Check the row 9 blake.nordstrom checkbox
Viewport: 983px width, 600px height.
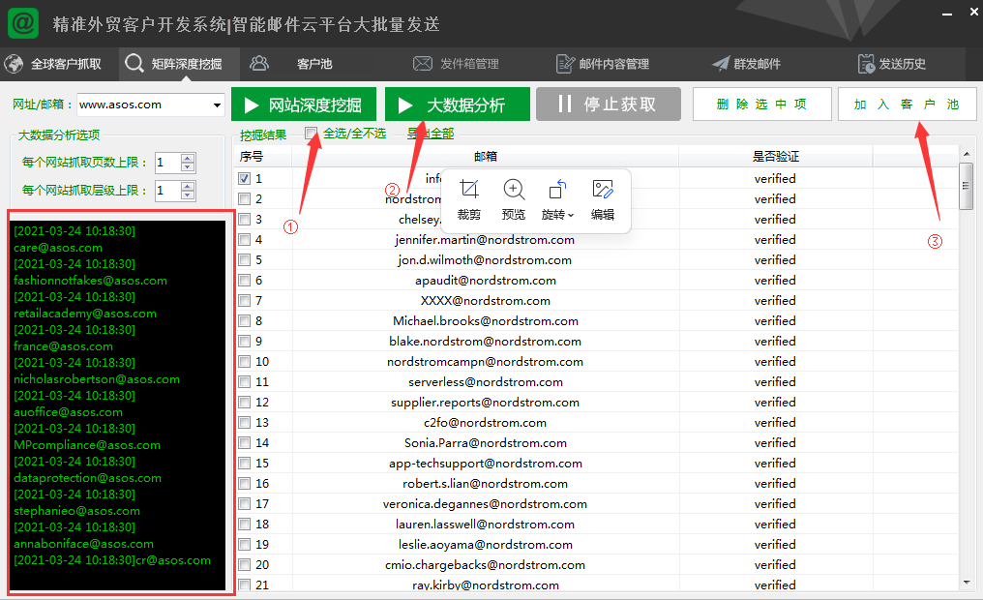(x=245, y=341)
